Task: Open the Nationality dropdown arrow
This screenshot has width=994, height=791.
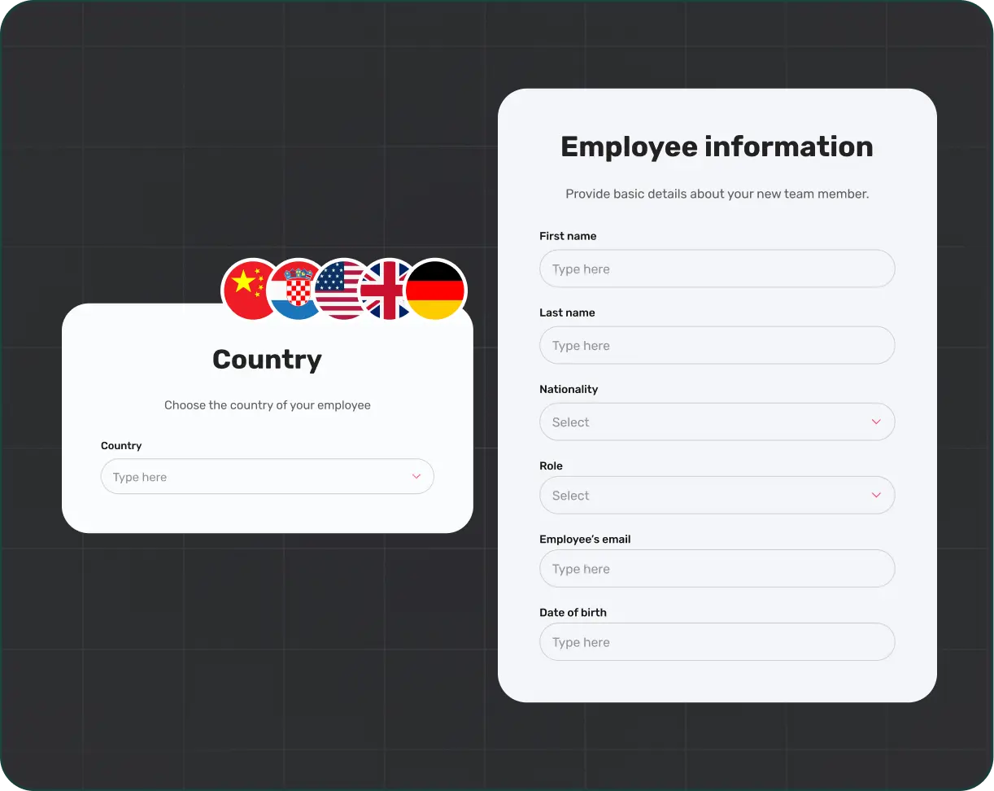Action: tap(876, 422)
